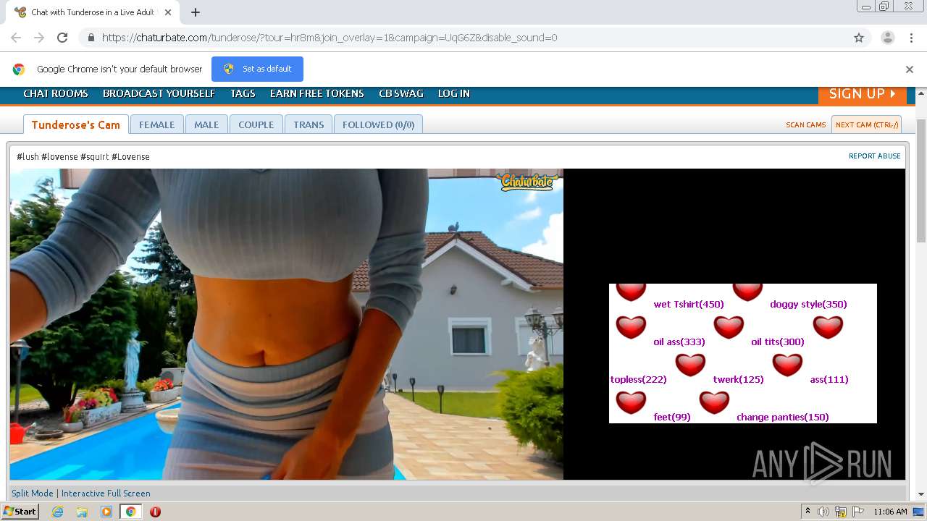Viewport: 927px width, 521px height.
Task: Go back using the browser back arrow
Action: click(16, 38)
